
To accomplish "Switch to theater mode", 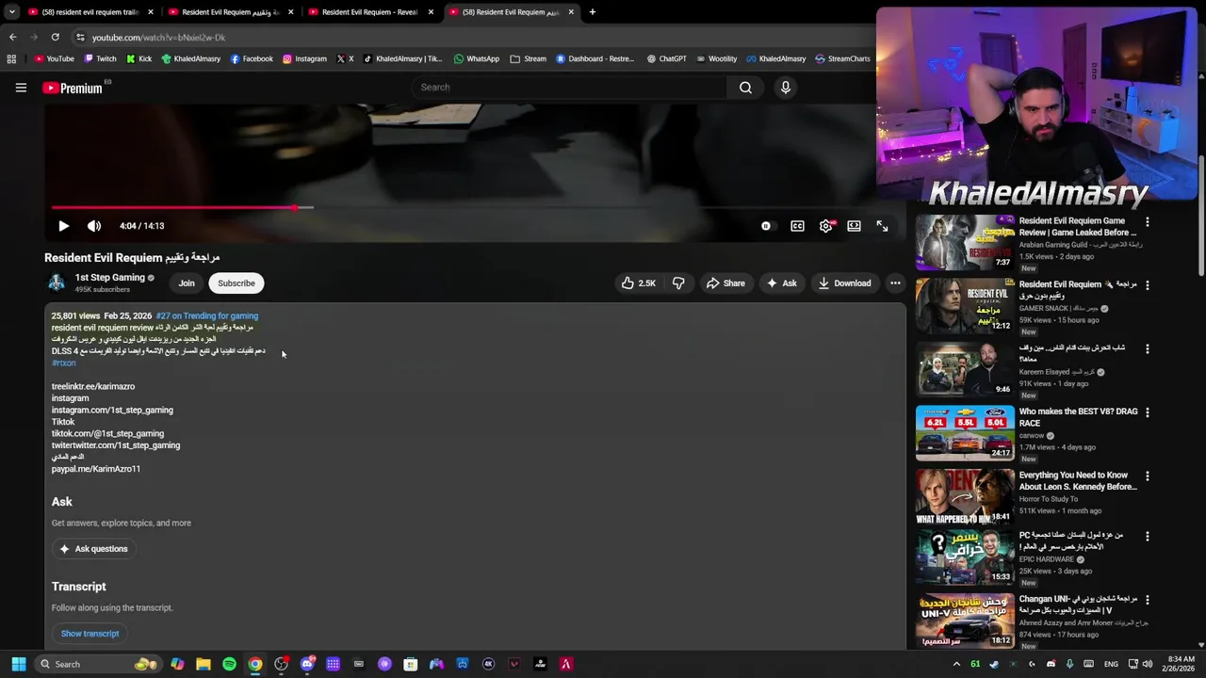I will pos(854,226).
